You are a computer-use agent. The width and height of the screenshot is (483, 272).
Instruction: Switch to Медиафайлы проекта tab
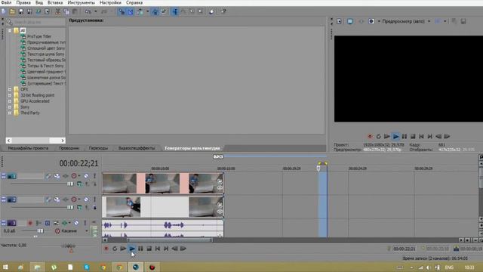click(x=28, y=148)
